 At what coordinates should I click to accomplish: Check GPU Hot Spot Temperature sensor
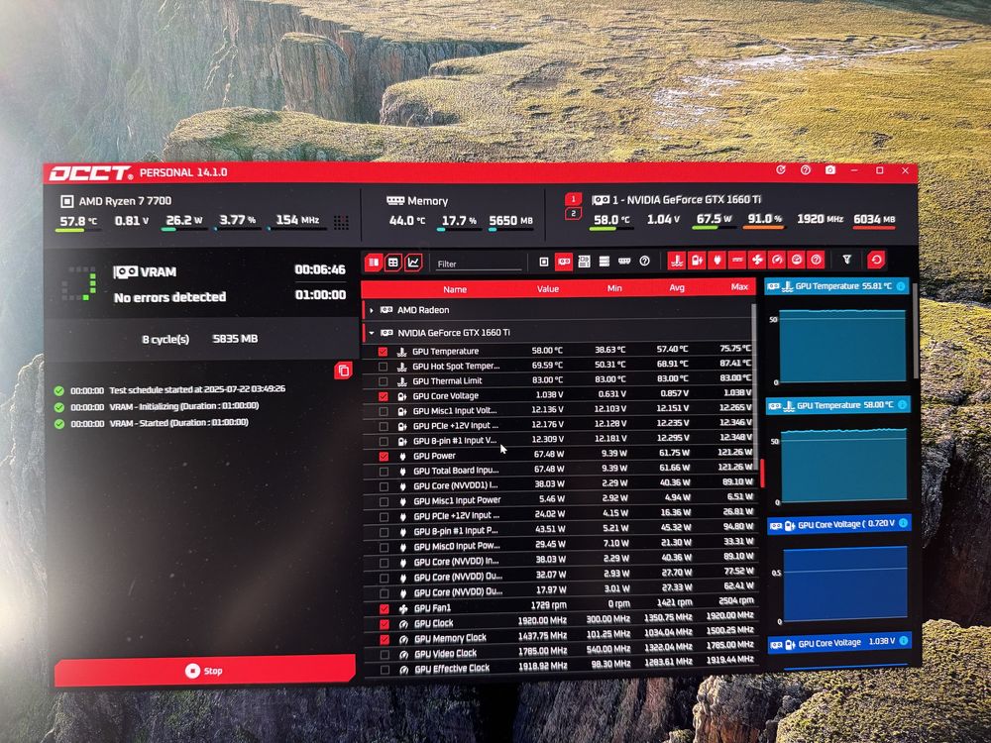coord(383,367)
